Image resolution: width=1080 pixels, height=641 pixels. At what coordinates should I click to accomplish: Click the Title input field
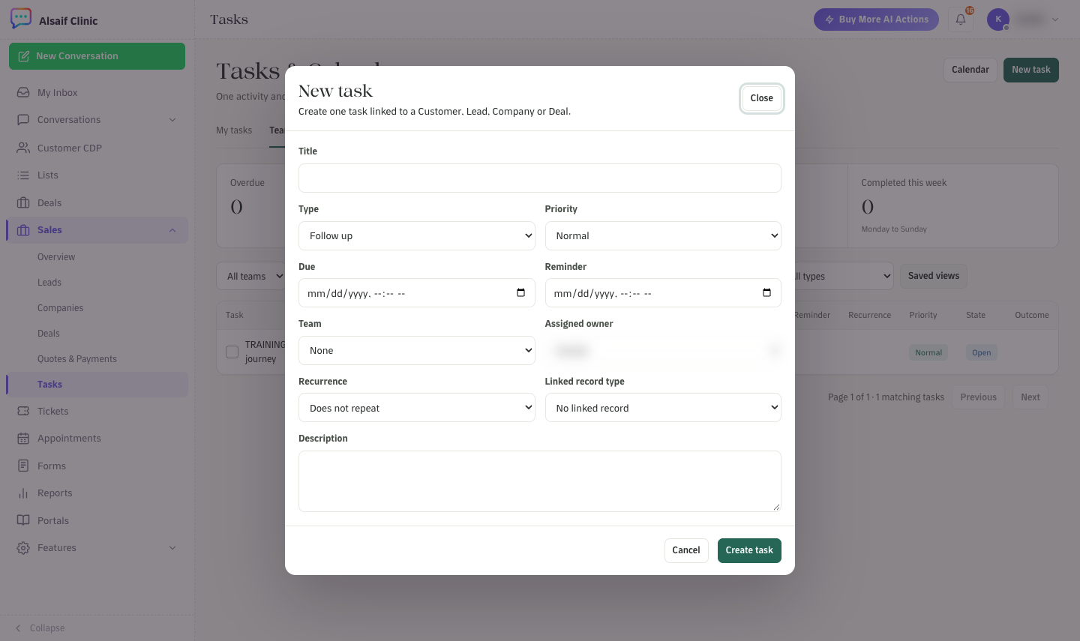[x=540, y=178]
